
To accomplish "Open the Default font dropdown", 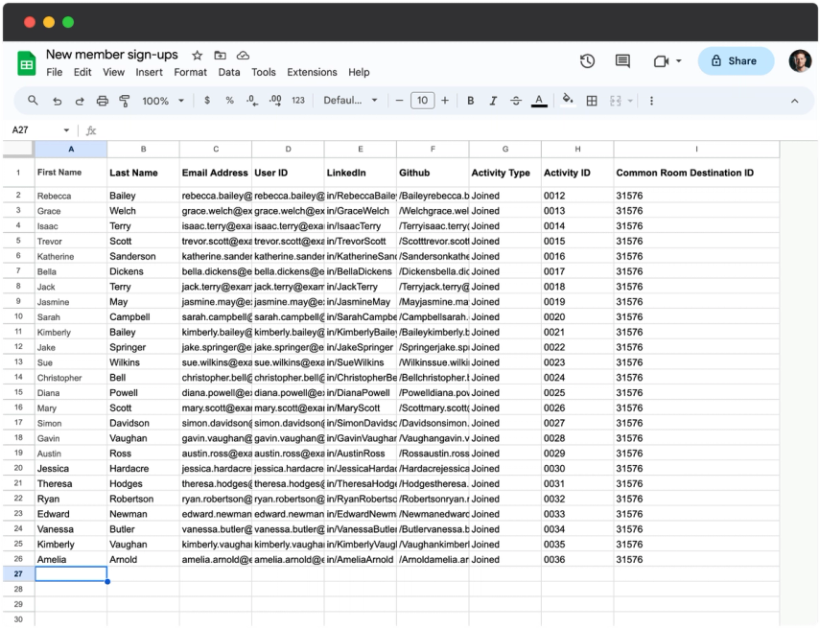I will [350, 101].
